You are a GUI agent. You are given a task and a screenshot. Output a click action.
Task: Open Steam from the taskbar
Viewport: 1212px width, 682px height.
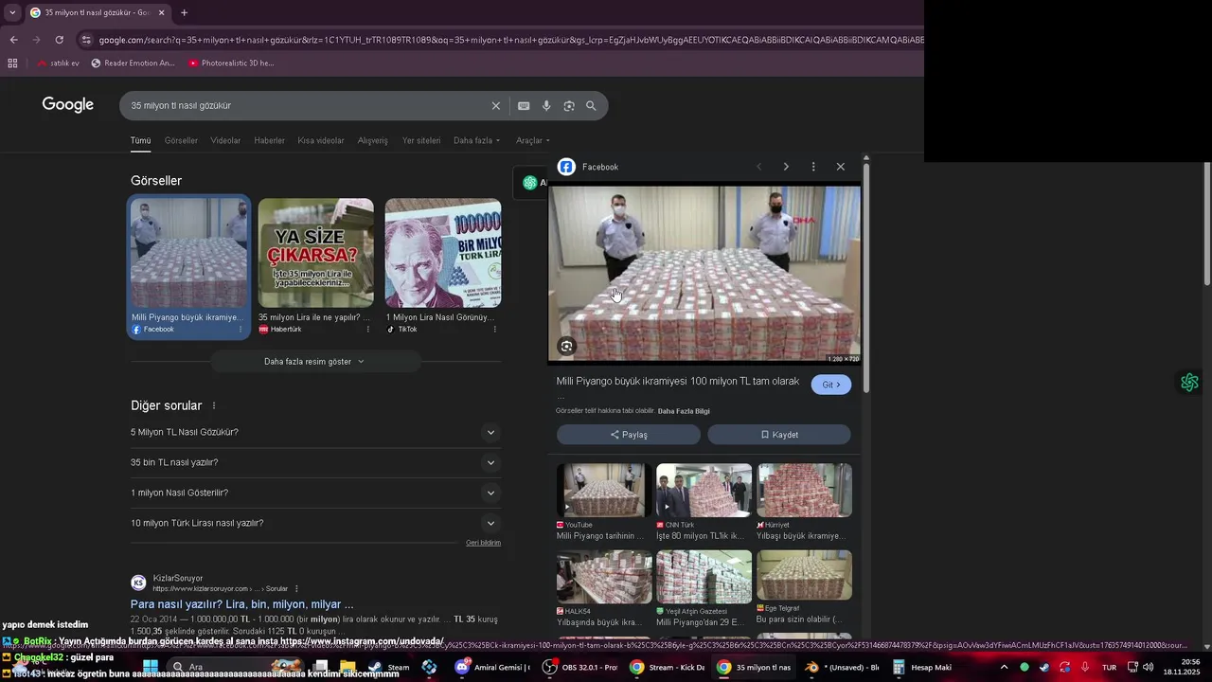coord(389,667)
